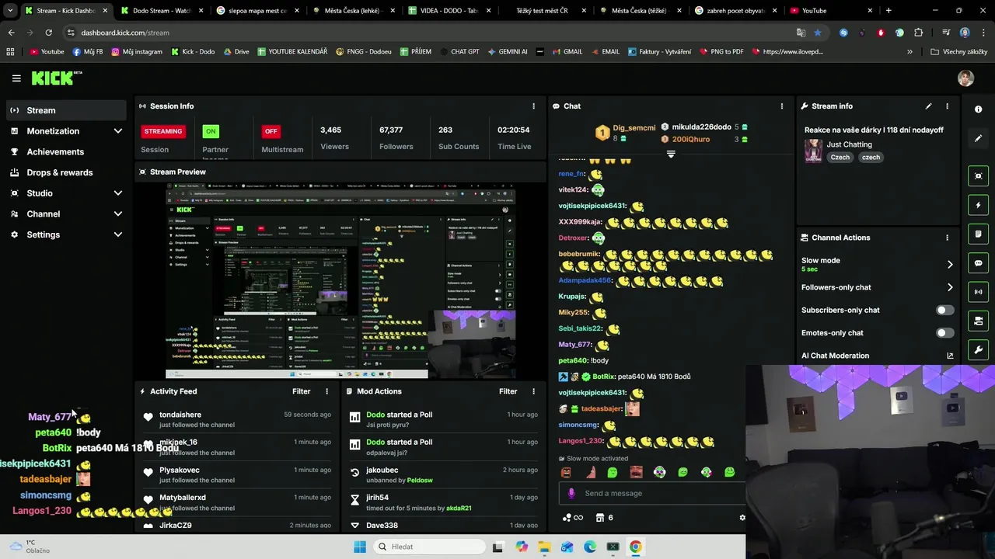Open the Windows Start button
The width and height of the screenshot is (995, 559).
tap(359, 547)
